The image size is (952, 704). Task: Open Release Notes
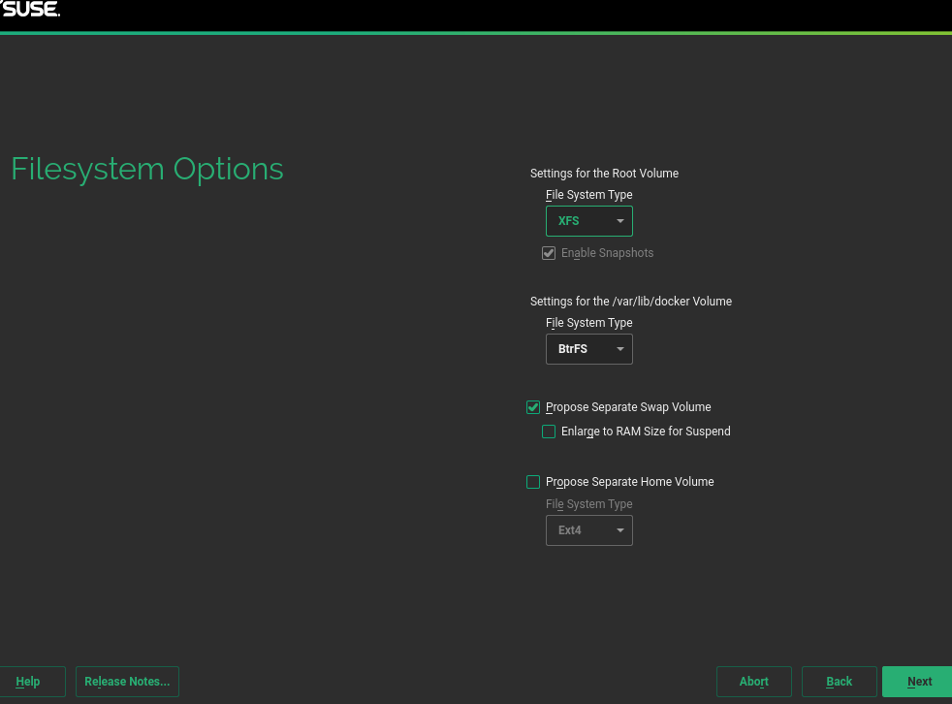(127, 682)
